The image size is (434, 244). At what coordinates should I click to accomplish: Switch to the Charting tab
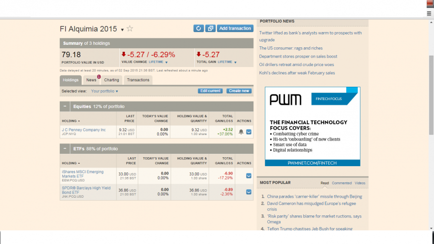(111, 80)
